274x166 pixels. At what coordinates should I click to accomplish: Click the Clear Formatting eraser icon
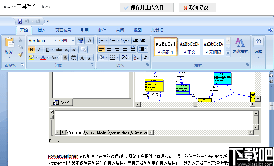(x=84, y=50)
